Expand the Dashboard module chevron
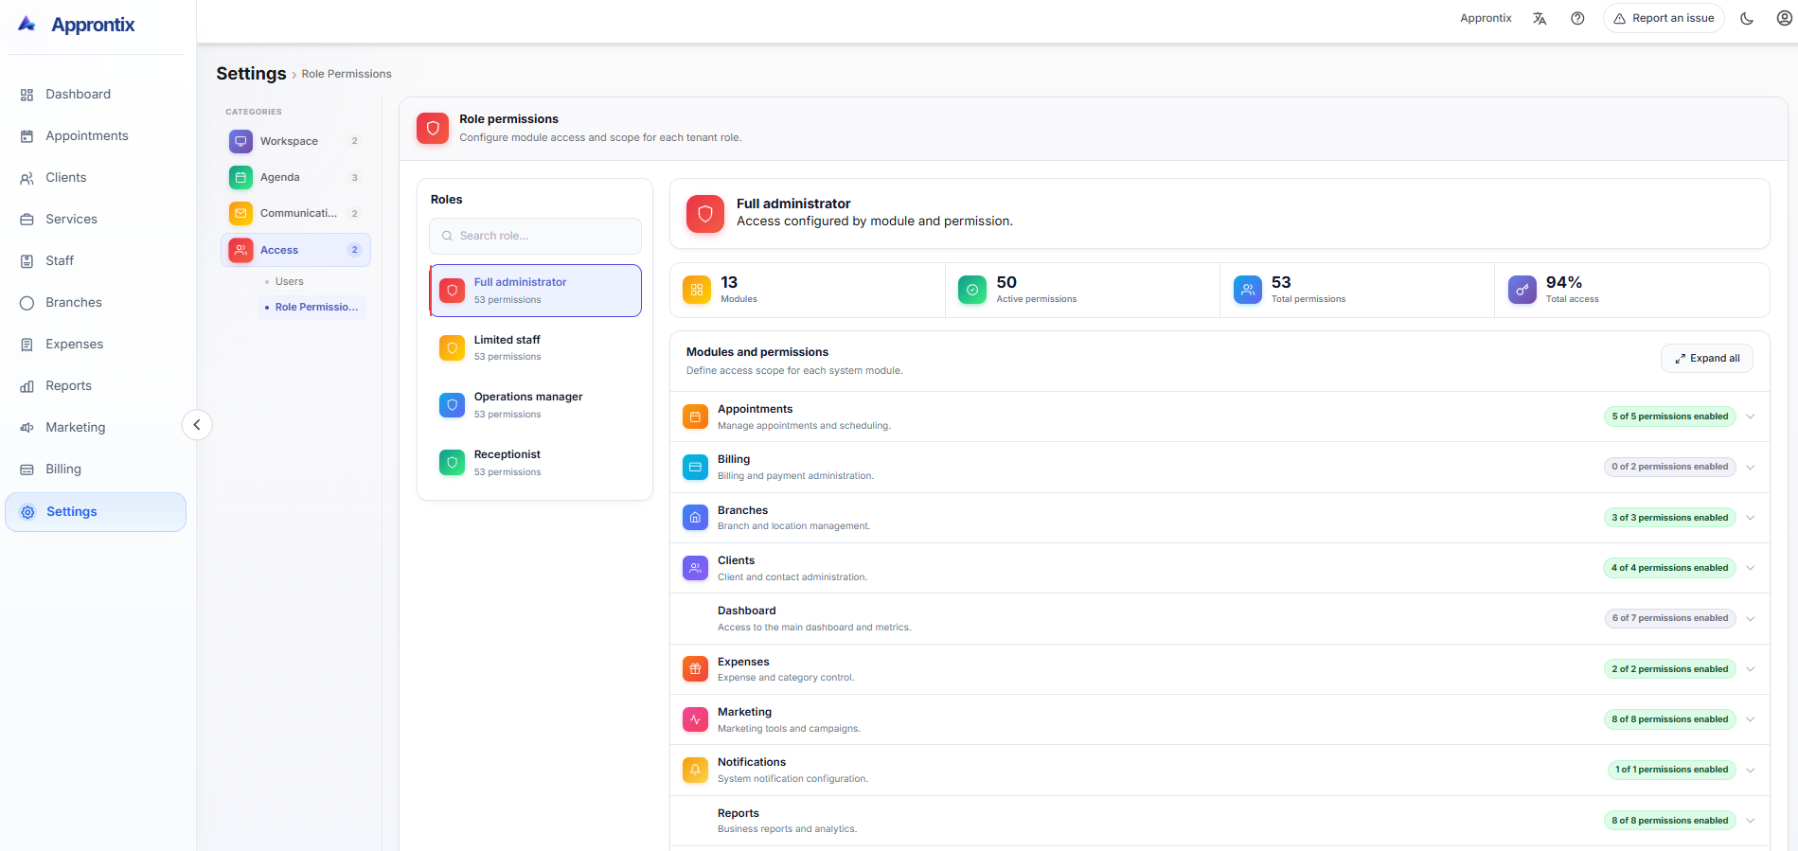The width and height of the screenshot is (1798, 851). [1751, 618]
